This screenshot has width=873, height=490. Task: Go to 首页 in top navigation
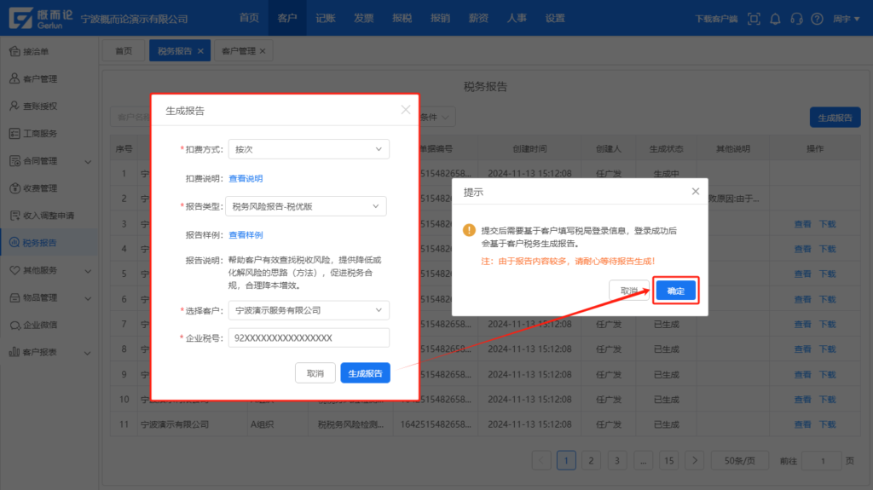tap(249, 18)
